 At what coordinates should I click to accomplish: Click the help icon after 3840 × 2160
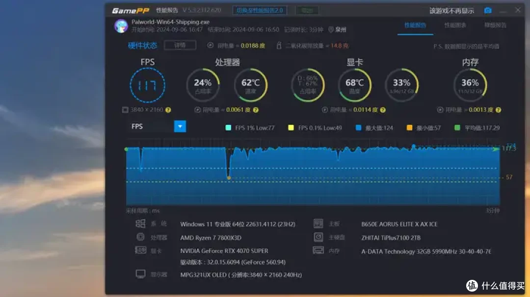click(x=168, y=110)
